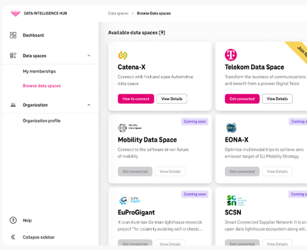Click View Details for Catena-X
307x250 pixels.
[172, 99]
